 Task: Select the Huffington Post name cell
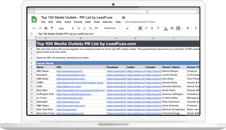(46, 94)
